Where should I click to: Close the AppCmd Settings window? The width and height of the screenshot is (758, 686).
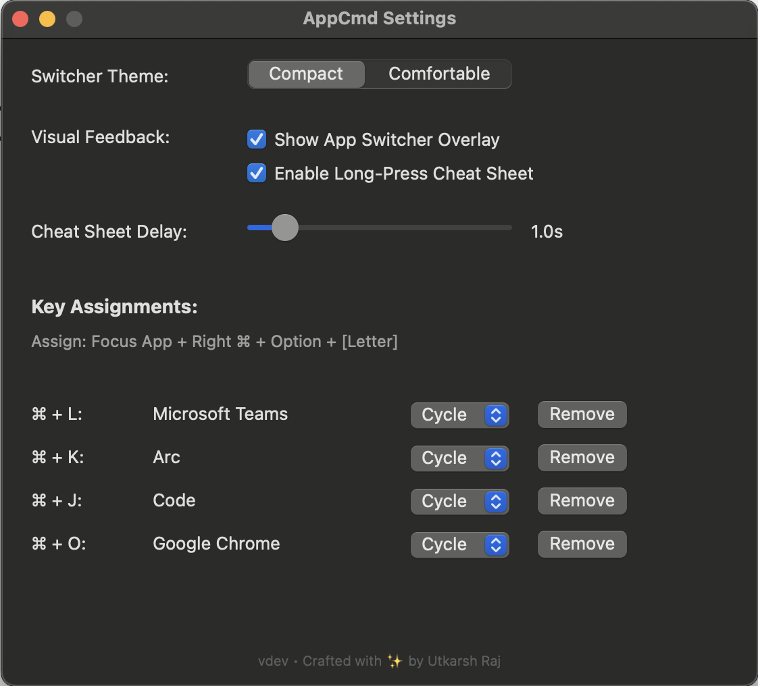20,19
